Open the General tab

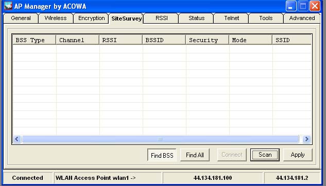click(21, 18)
